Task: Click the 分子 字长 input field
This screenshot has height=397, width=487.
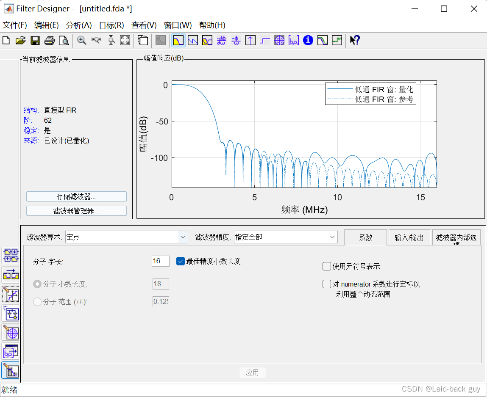Action: point(160,261)
